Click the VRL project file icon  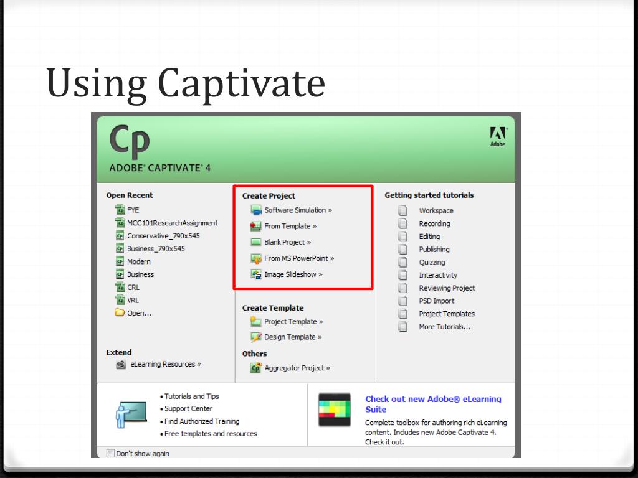click(120, 300)
